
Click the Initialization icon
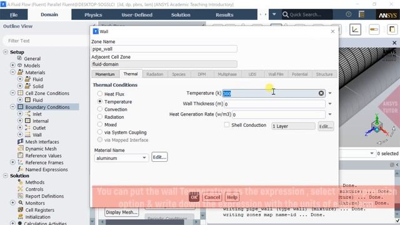pos(20,217)
